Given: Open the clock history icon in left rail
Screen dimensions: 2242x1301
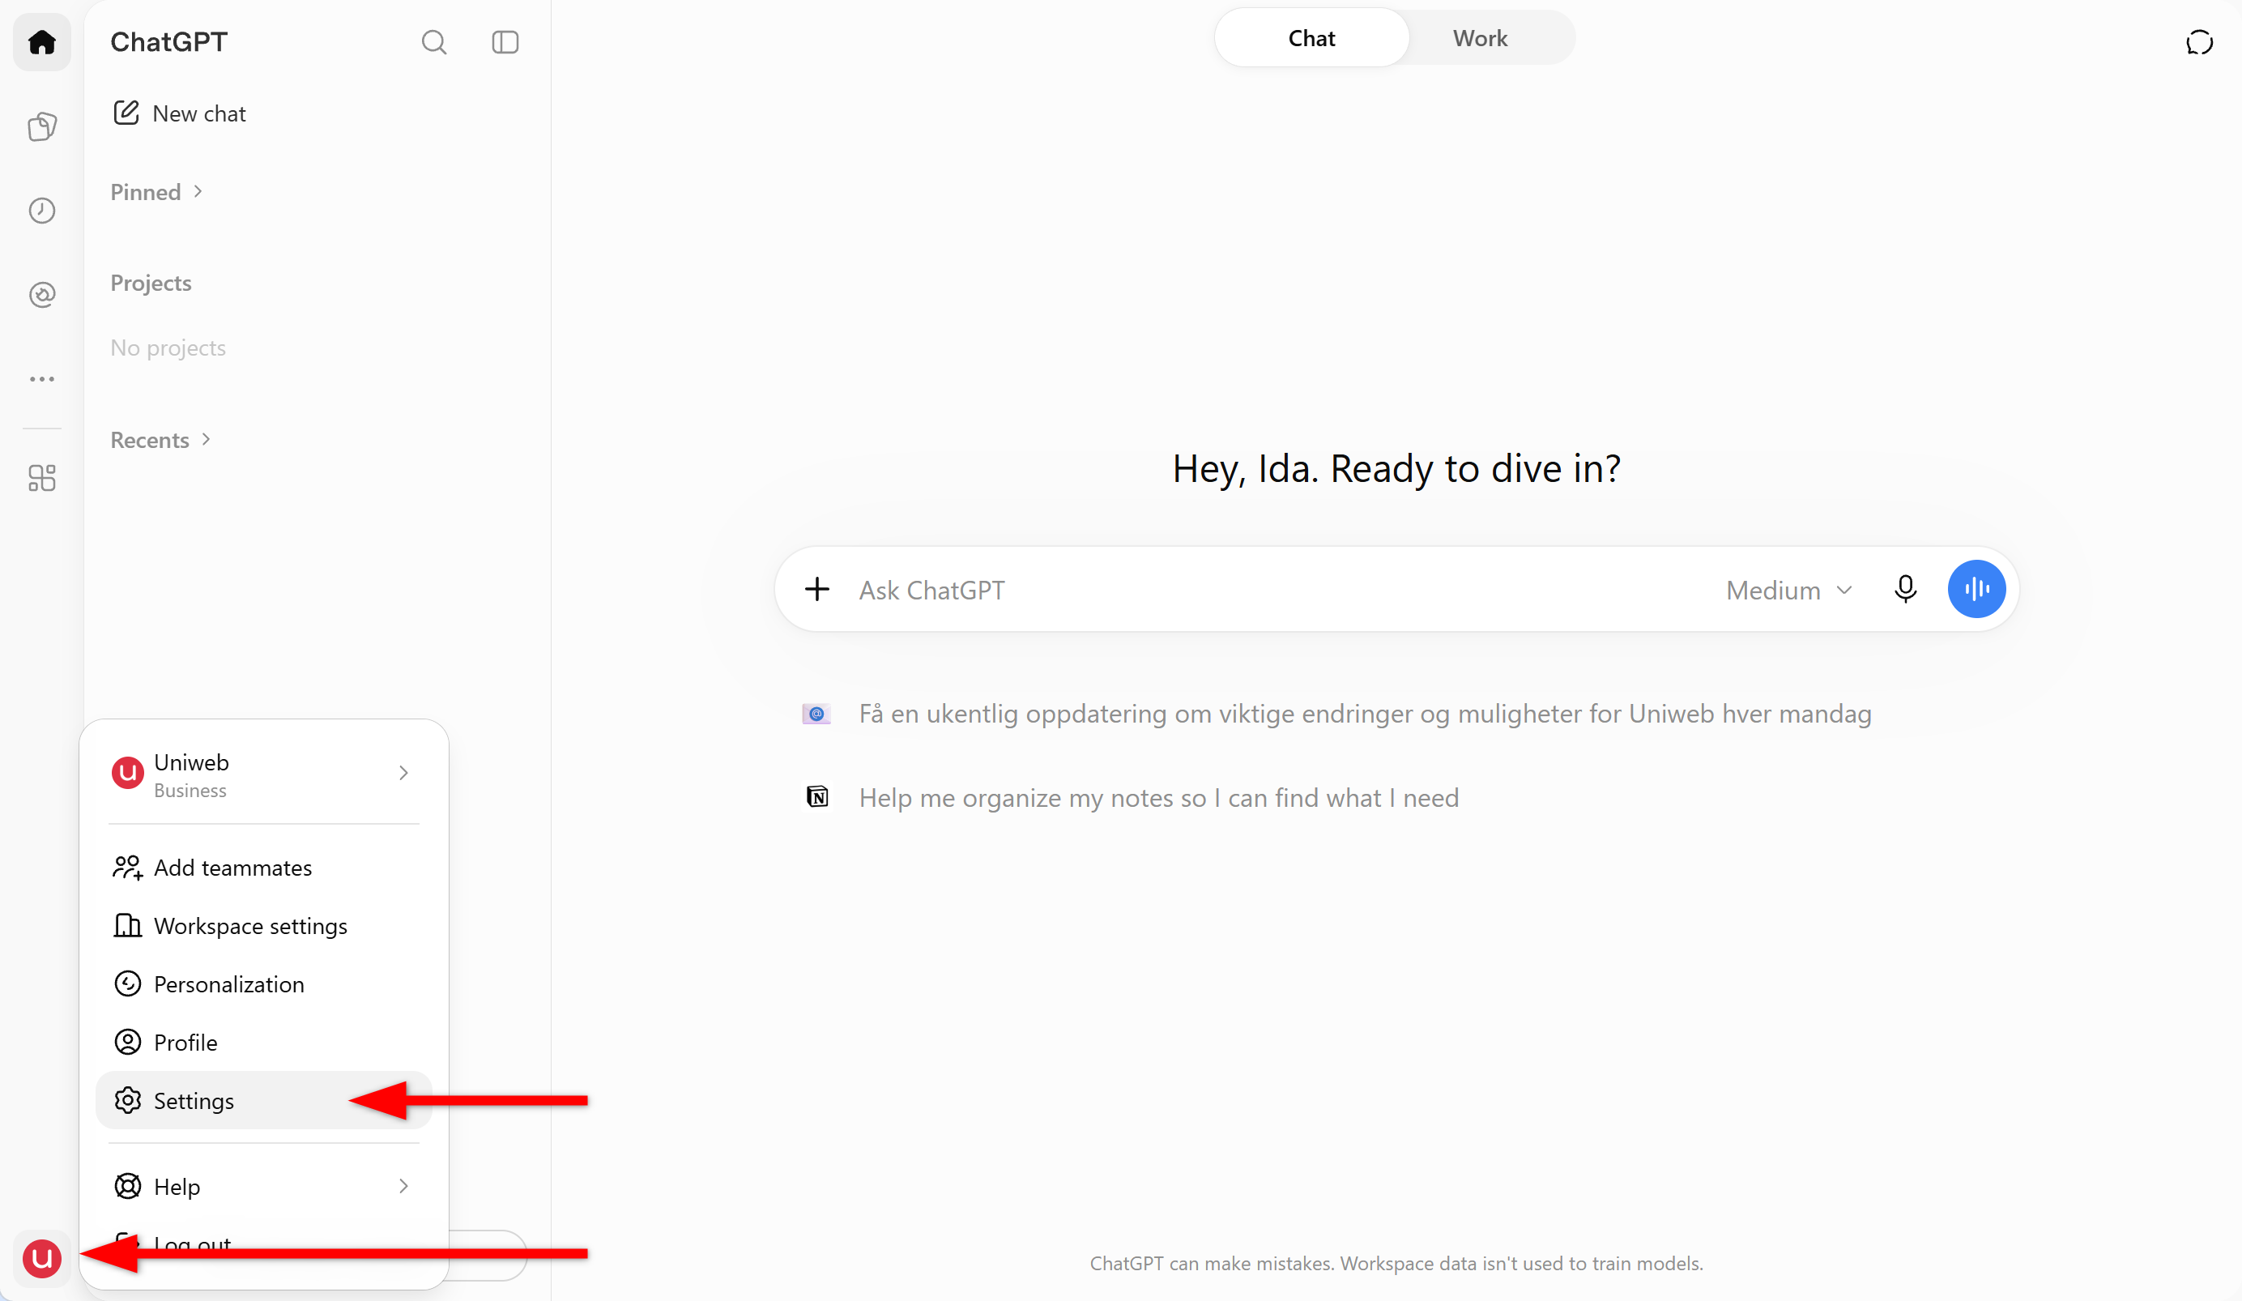Looking at the screenshot, I should pyautogui.click(x=42, y=210).
